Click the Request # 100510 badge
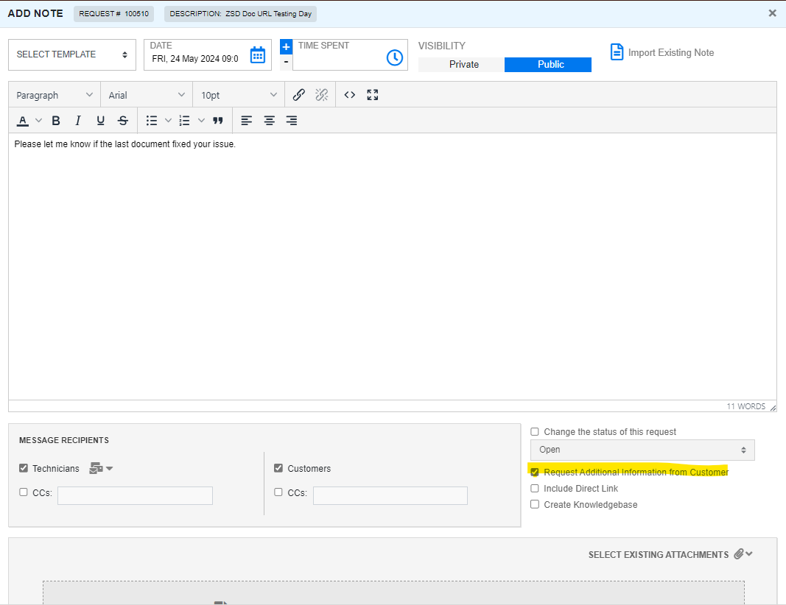Image resolution: width=786 pixels, height=605 pixels. pos(113,13)
